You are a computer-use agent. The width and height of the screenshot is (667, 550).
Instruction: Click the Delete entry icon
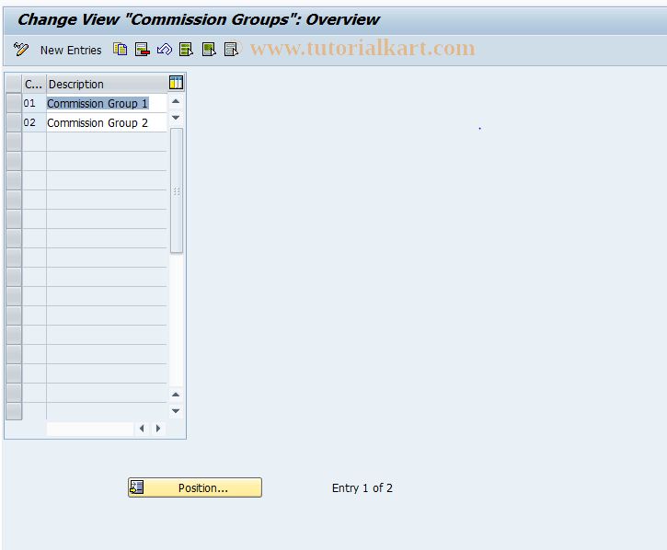(142, 50)
